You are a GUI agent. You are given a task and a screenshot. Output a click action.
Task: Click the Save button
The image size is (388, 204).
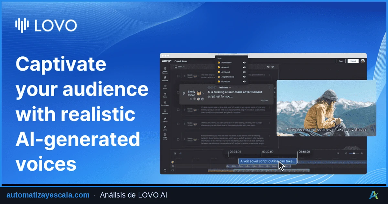340,61
